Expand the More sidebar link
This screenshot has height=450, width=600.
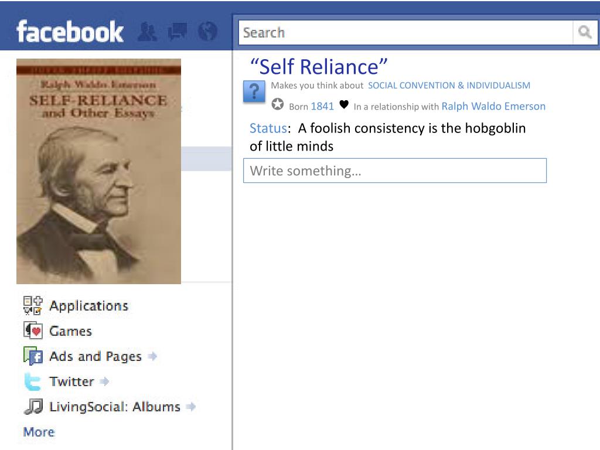point(39,432)
